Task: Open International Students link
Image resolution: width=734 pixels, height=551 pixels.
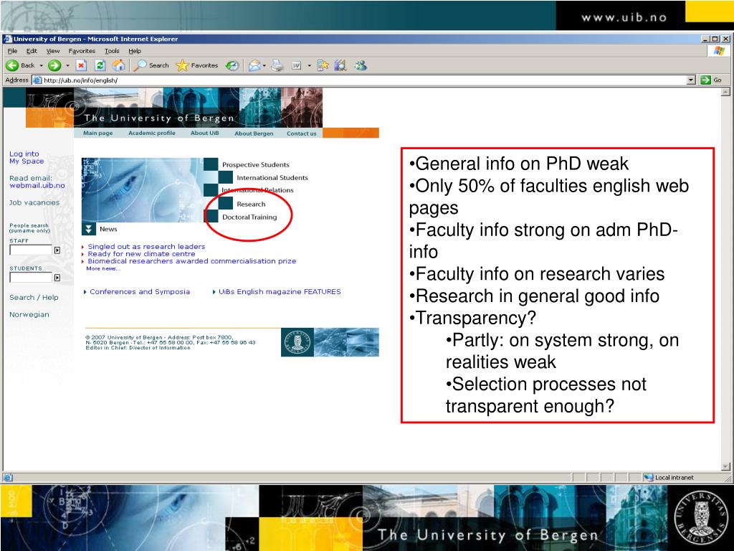Action: point(272,178)
